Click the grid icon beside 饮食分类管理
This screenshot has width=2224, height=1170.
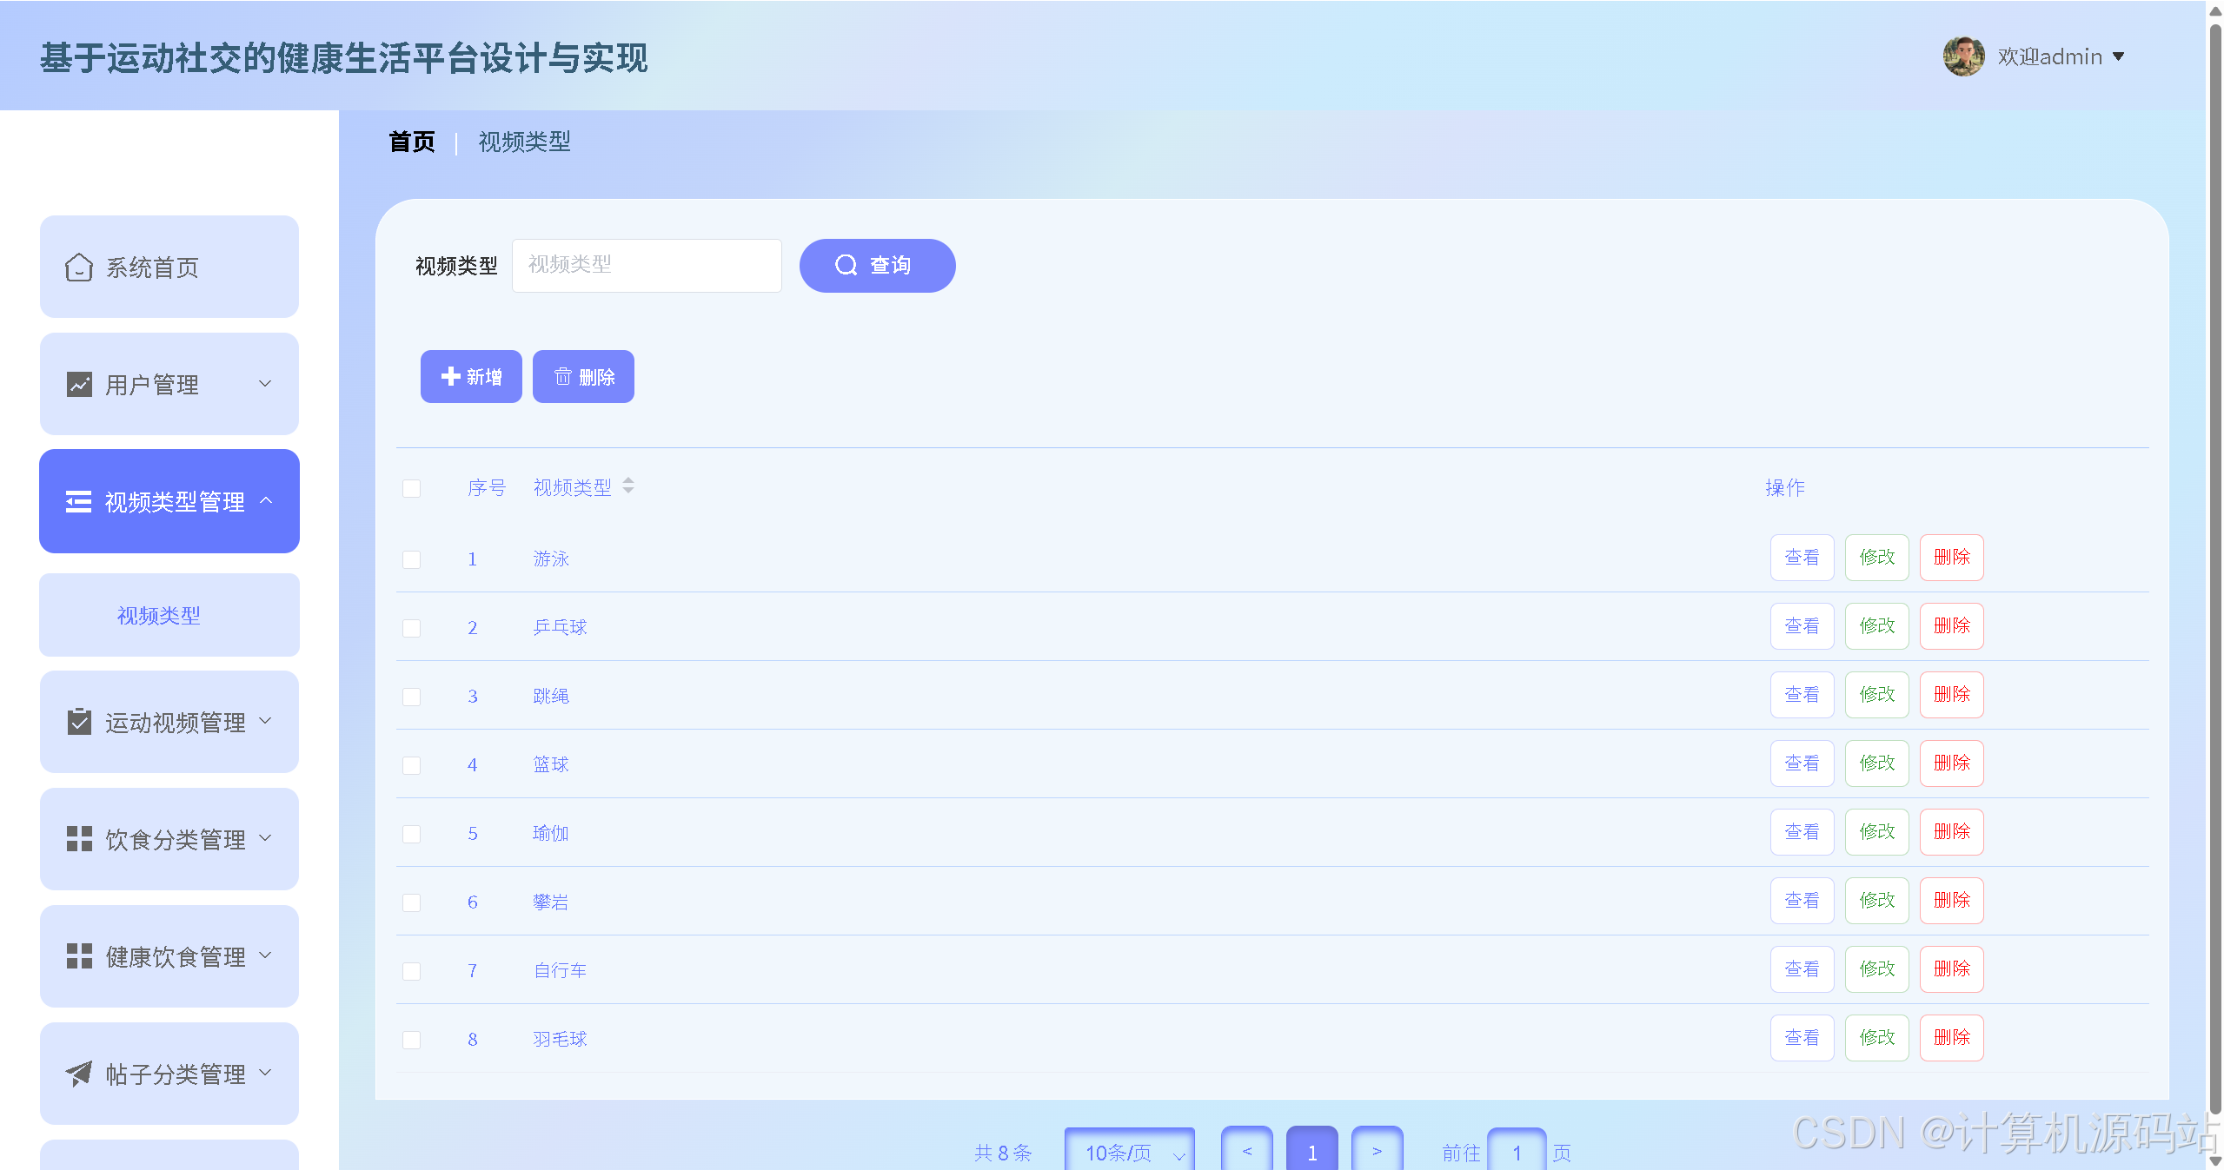click(79, 839)
